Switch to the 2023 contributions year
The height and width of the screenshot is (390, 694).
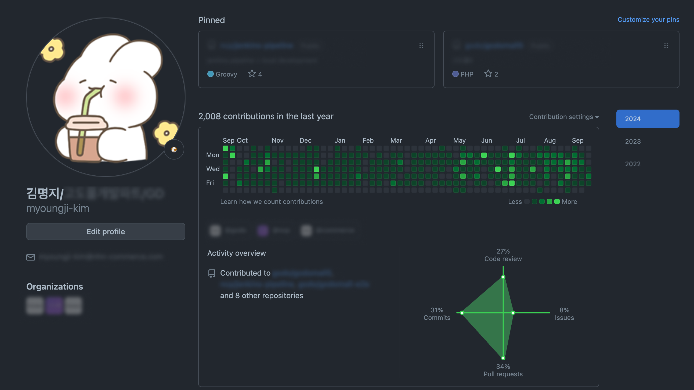(632, 141)
